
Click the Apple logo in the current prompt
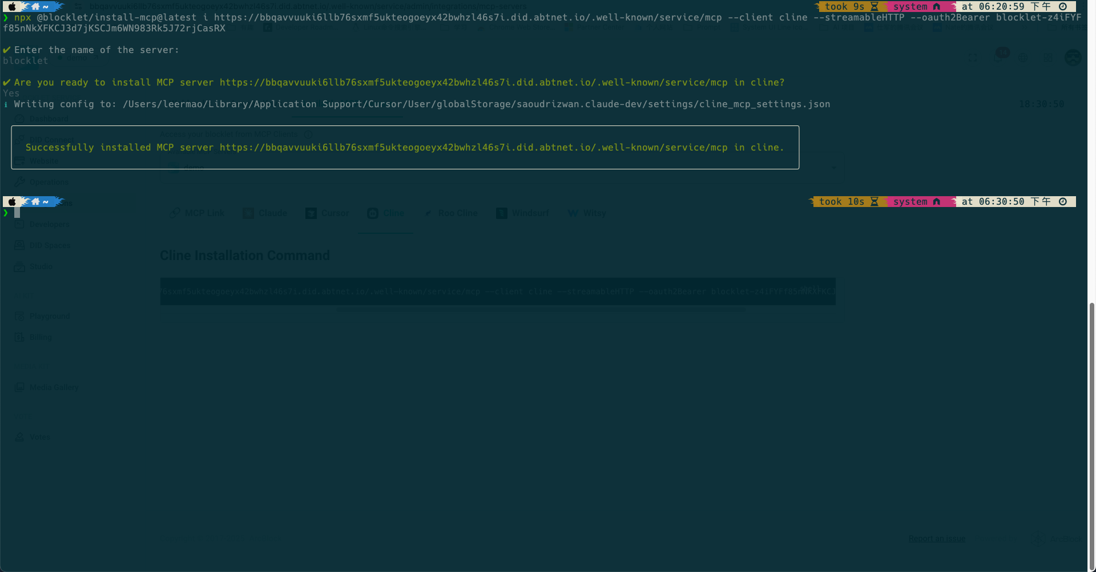click(x=12, y=202)
